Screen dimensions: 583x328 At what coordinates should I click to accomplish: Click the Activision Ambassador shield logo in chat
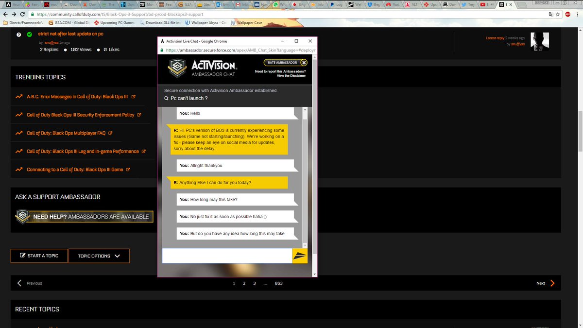[x=177, y=69]
